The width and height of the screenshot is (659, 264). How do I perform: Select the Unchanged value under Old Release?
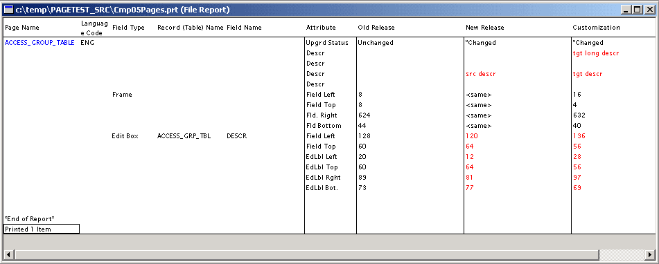tap(376, 42)
